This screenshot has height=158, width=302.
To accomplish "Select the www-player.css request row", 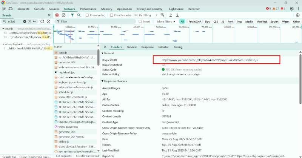I will [75, 127].
